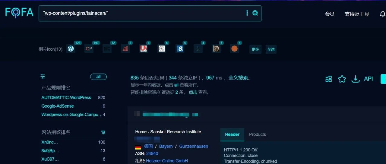Screen dimensions: 386x164
Task: Click the 更多 button for more icons
Action: [x=255, y=49]
